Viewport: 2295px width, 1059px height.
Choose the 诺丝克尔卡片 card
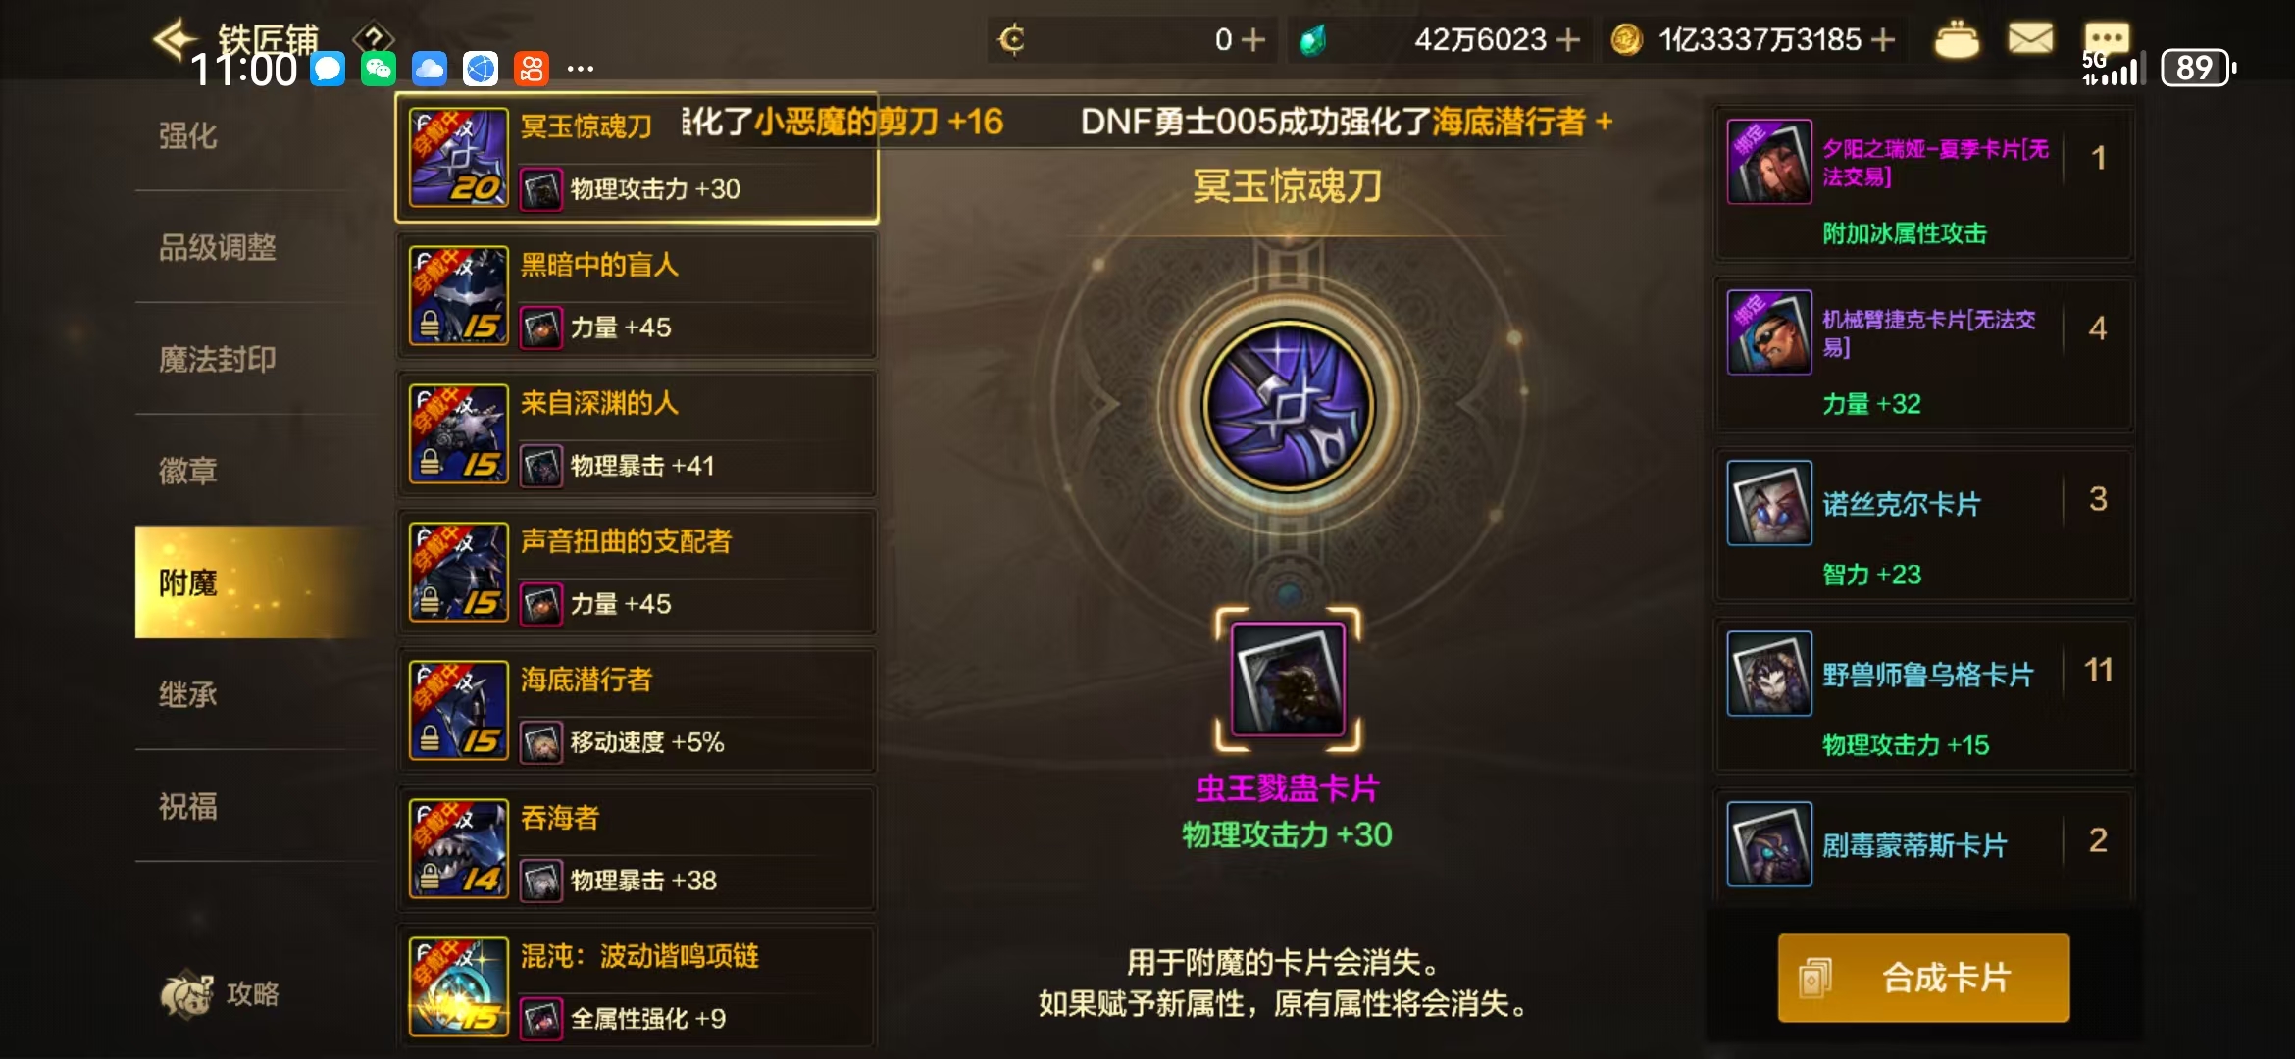(1923, 527)
